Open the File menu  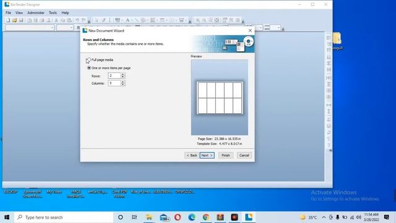(8, 12)
